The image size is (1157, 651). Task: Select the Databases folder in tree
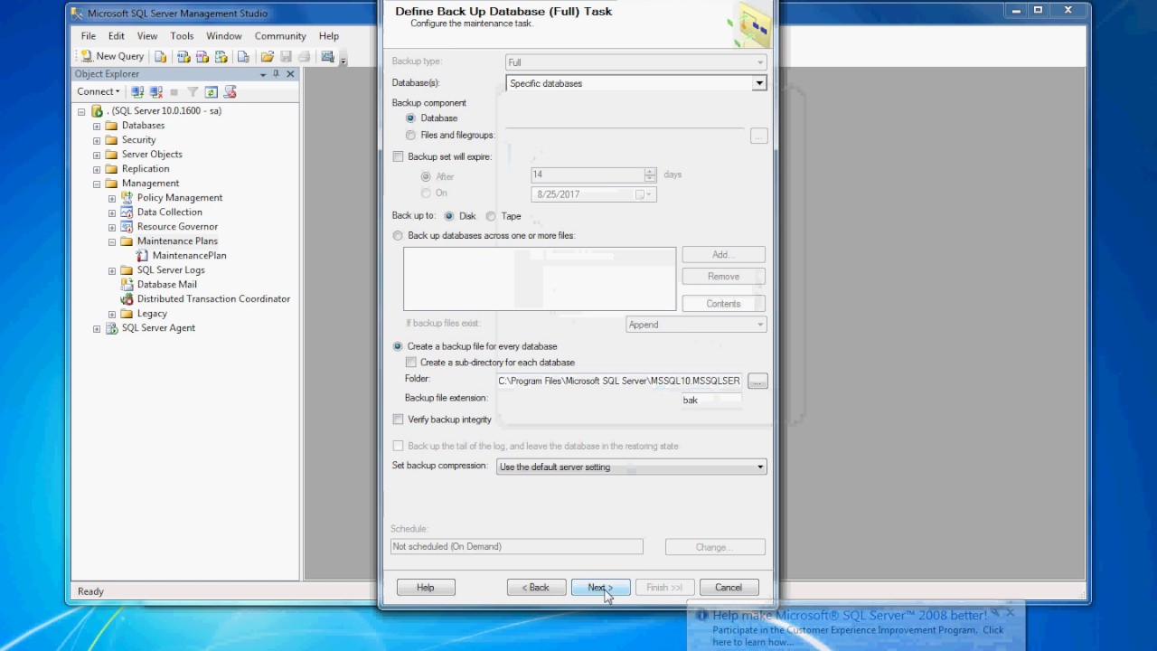point(143,126)
